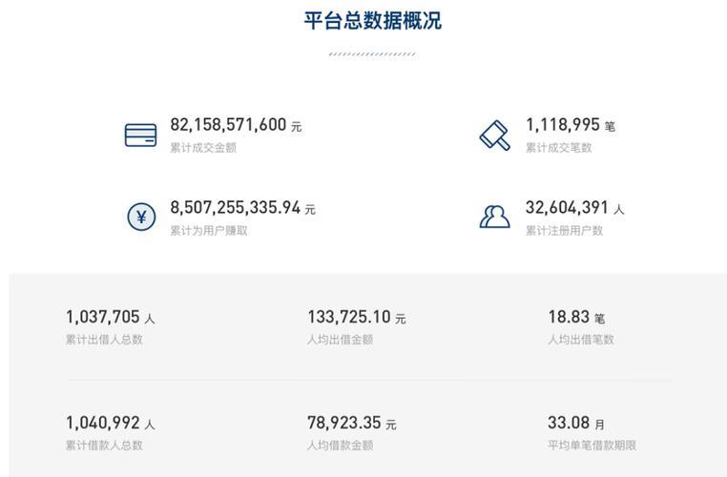Click the gavel icon beside 累计成交笔数
Image resolution: width=727 pixels, height=477 pixels.
point(495,135)
